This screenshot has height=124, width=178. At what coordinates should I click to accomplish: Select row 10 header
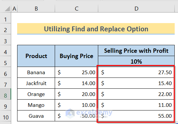[x=6, y=116]
